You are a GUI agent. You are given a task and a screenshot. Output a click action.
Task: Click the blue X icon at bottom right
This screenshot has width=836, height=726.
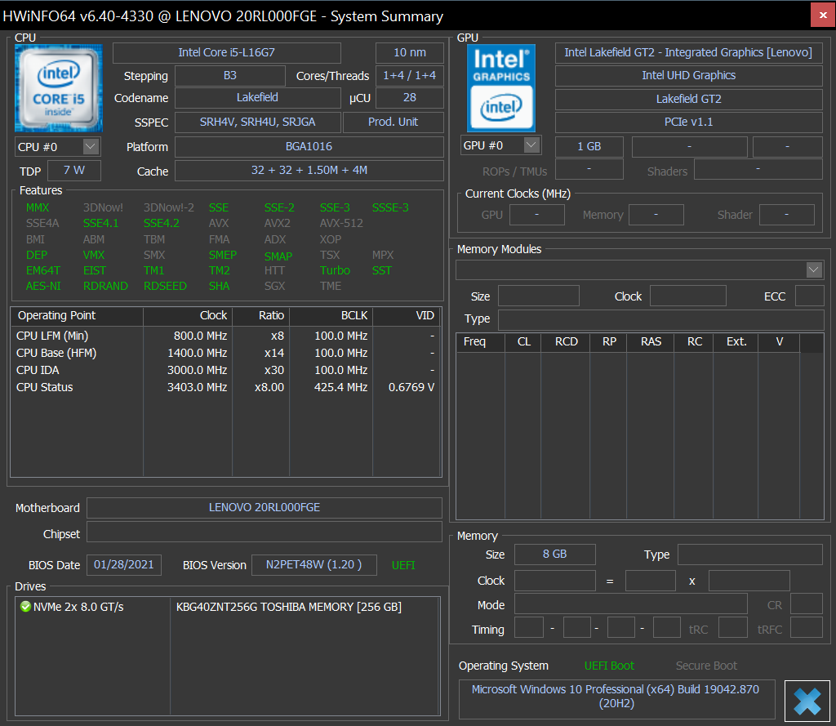pyautogui.click(x=807, y=702)
